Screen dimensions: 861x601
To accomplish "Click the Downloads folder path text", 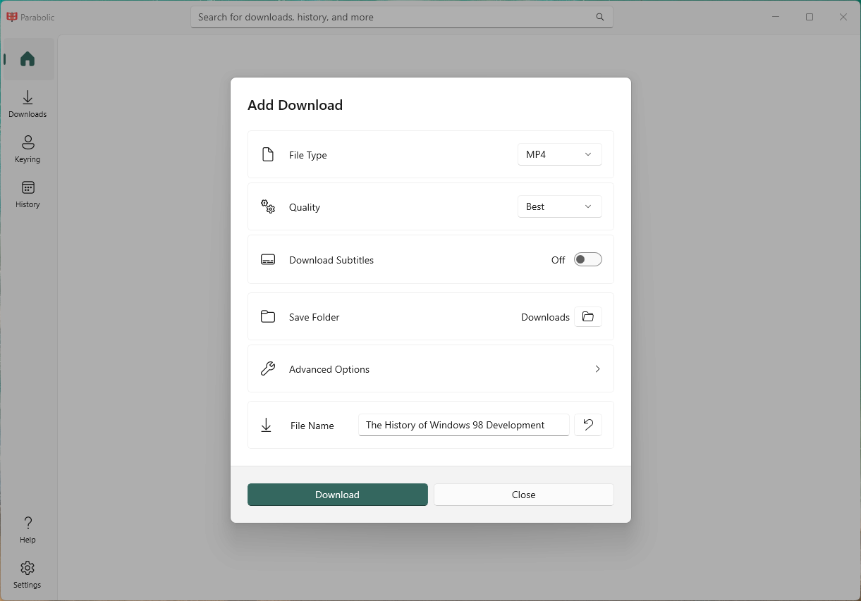I will coord(545,317).
